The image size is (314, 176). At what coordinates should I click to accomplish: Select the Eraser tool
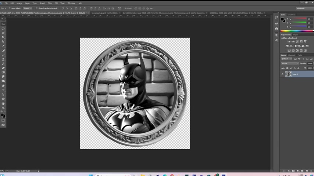pos(3,68)
